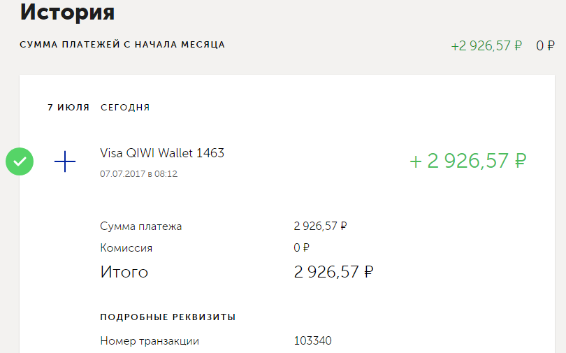Click the Сумма платежа row label
This screenshot has height=353, width=566.
[140, 226]
